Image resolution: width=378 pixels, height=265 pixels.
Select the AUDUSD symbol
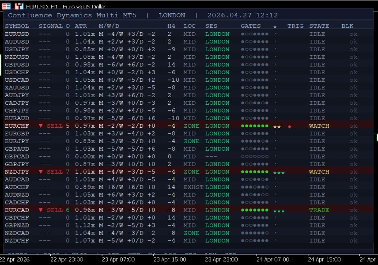17,42
